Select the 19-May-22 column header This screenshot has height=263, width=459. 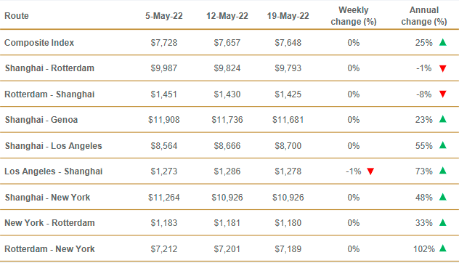(288, 16)
